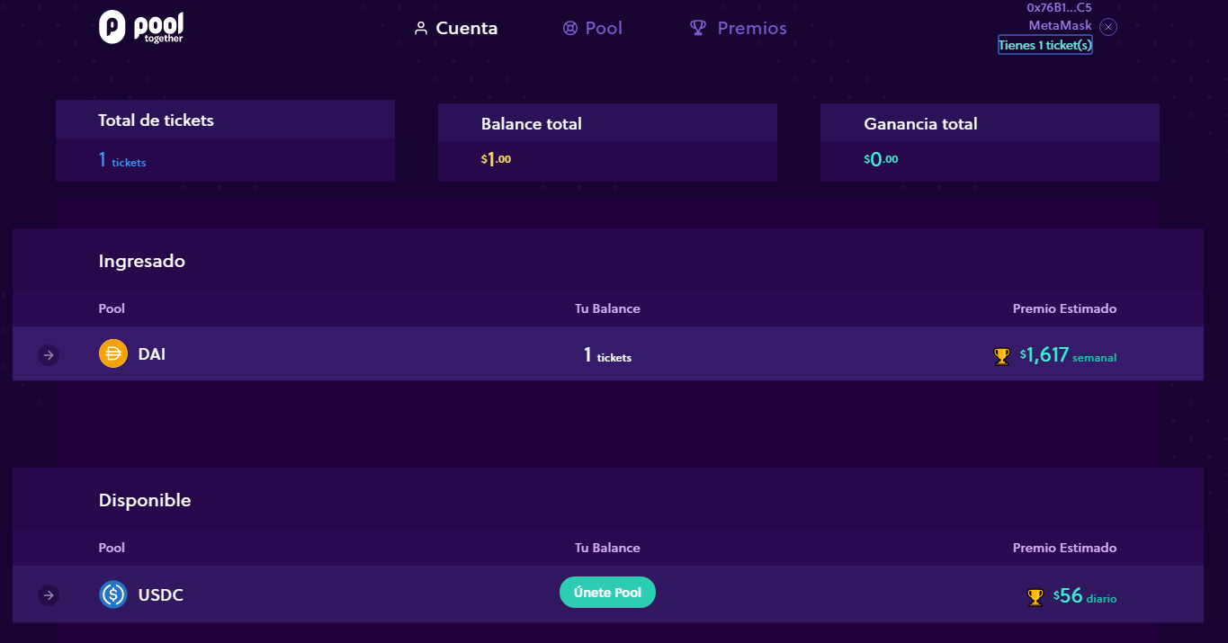1228x643 pixels.
Task: Click the $1.00 balance value
Action: [x=496, y=159]
